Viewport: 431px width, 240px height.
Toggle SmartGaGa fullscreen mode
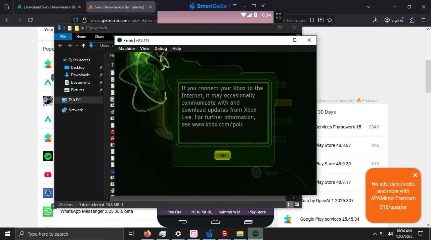point(278,16)
